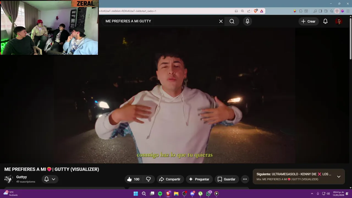Open weather widget showing 15°C
Viewport: 352px width, 198px height.
click(x=10, y=194)
